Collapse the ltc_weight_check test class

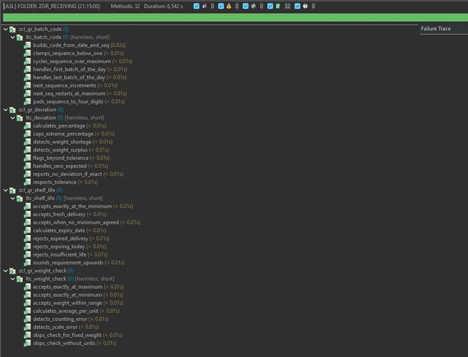(x=13, y=279)
